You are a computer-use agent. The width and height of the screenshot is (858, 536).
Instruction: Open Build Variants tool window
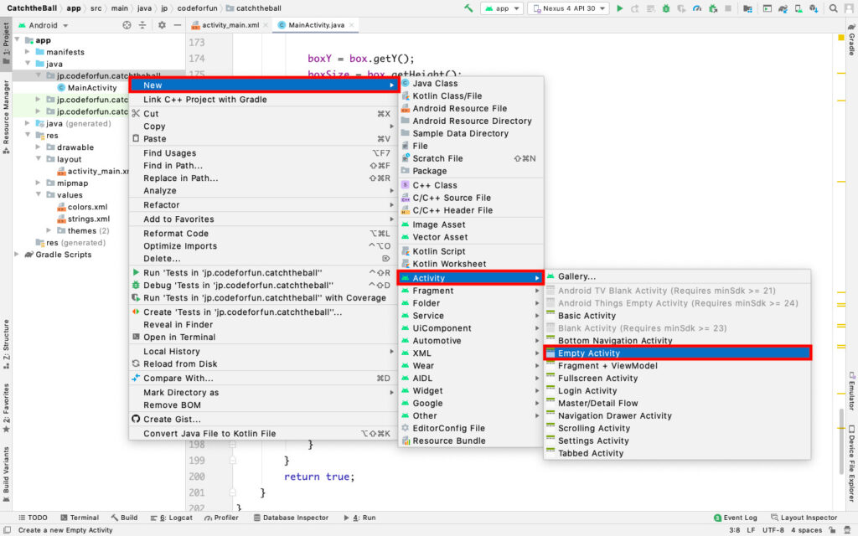pyautogui.click(x=6, y=474)
